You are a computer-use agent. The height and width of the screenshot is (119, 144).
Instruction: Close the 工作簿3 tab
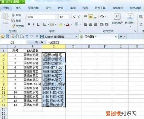116,37
